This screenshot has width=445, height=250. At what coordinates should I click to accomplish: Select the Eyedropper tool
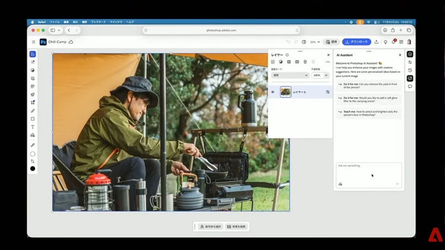click(33, 144)
